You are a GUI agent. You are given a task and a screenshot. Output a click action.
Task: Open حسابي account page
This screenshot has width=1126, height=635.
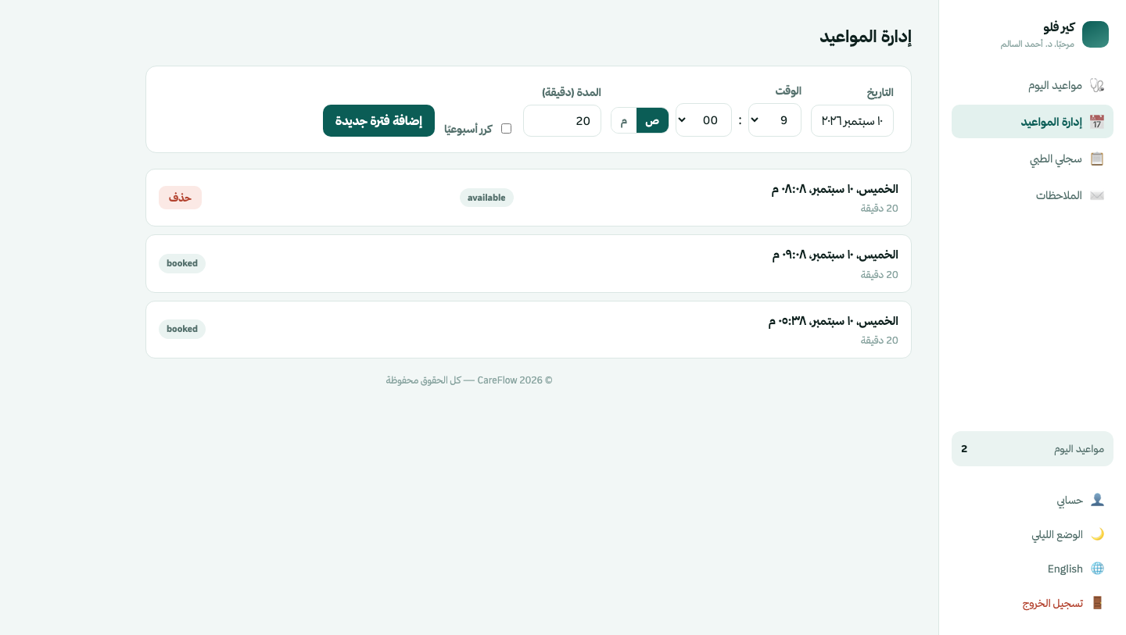[x=1032, y=500]
